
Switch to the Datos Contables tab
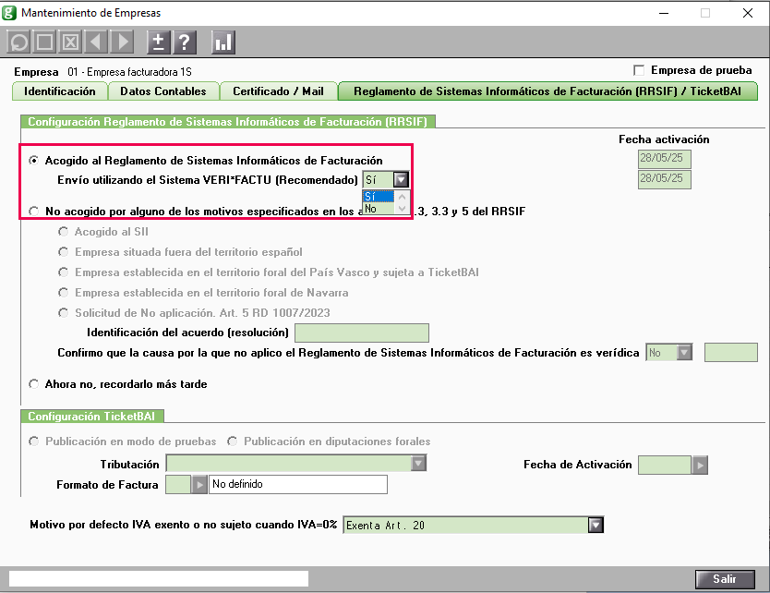coord(163,91)
